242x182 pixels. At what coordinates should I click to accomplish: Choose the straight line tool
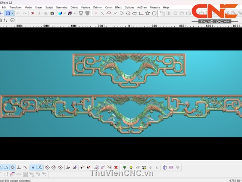pos(102,13)
